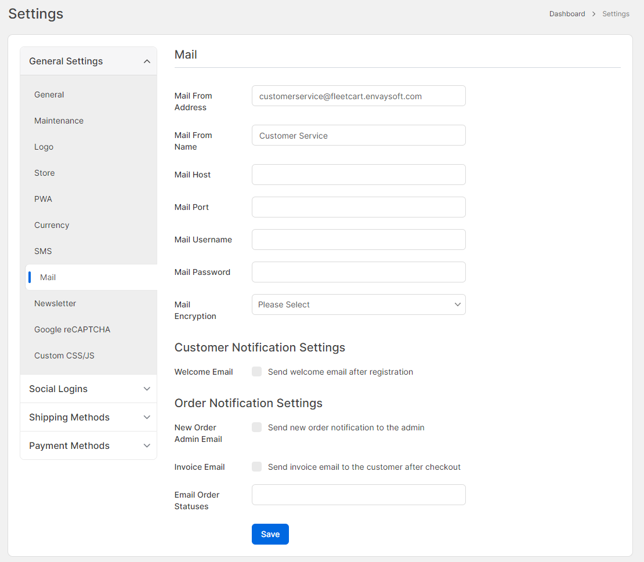
Task: Open the Custom CSS/JS tab
Action: coord(64,356)
